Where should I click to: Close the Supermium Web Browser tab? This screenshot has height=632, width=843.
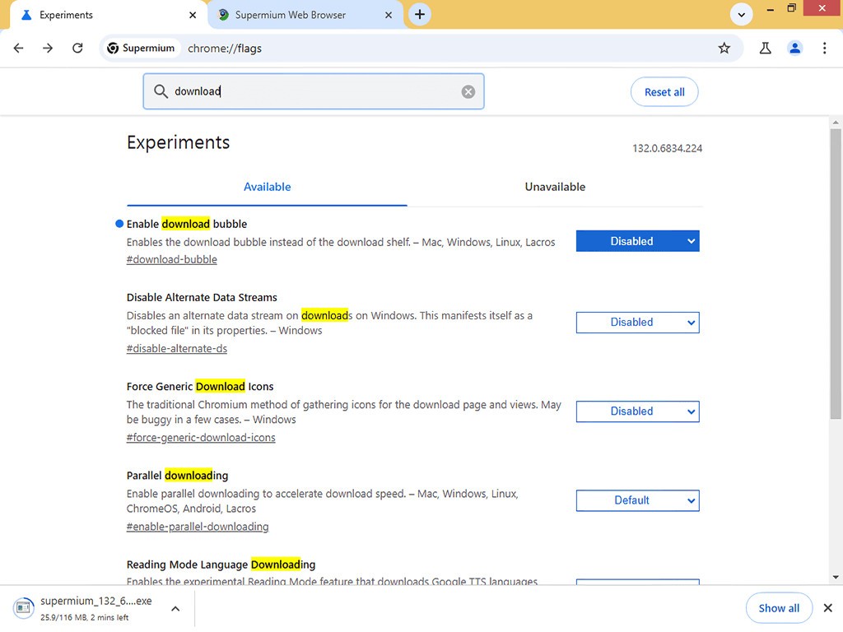click(389, 15)
